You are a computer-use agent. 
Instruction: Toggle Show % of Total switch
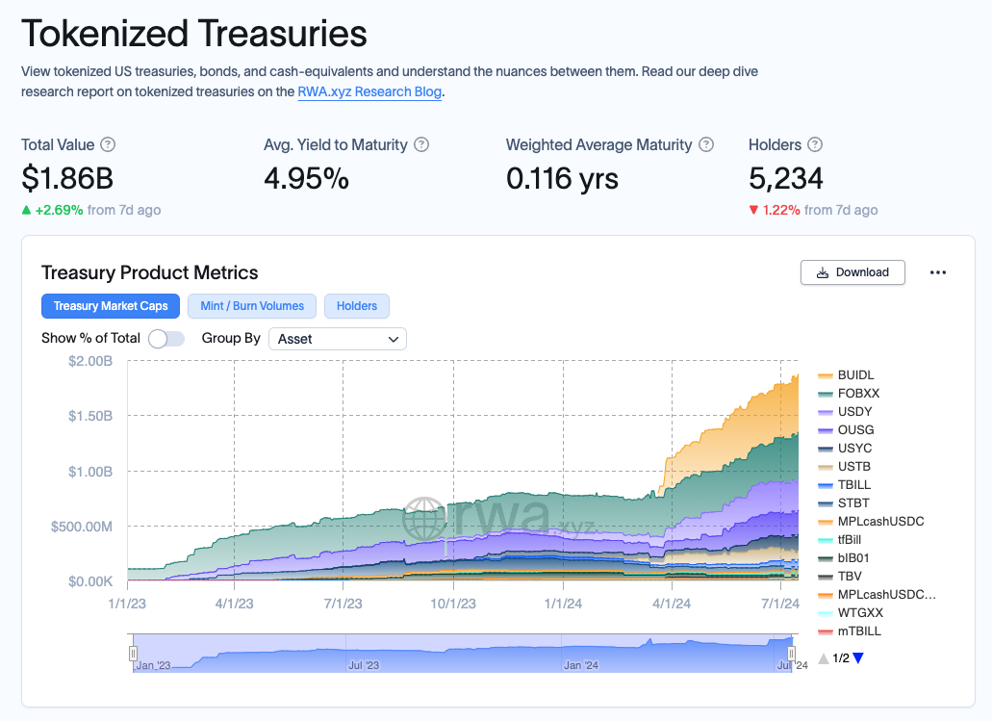tap(166, 339)
